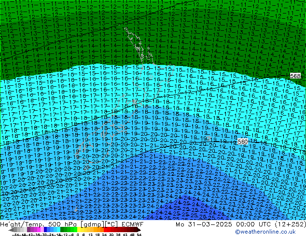Click the bright red 24 degree legend swatch
306x236 pixels.
[x=105, y=230]
